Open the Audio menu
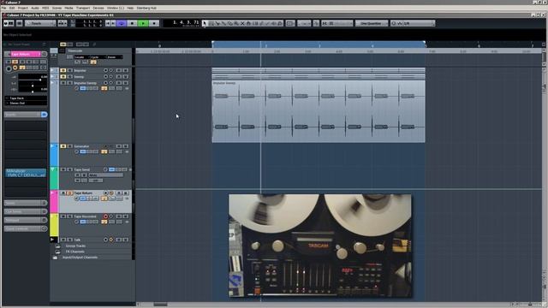548x308 pixels. pos(35,8)
